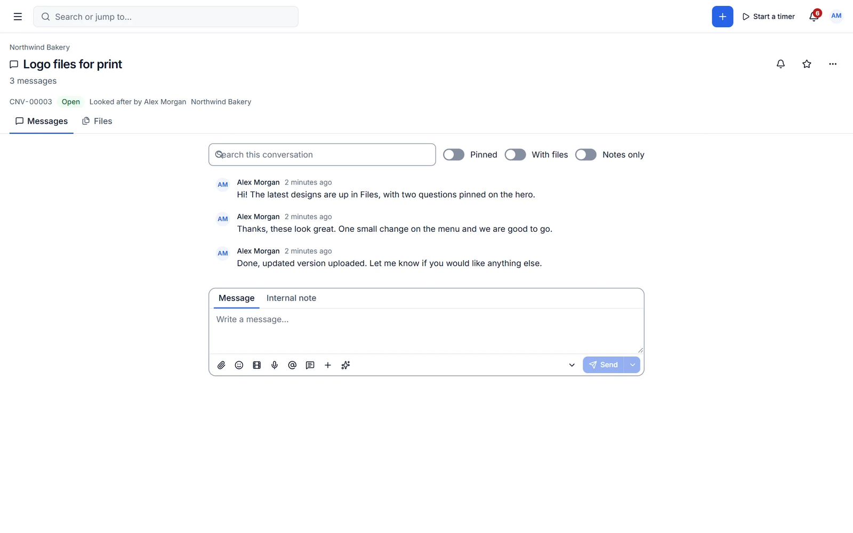This screenshot has width=853, height=533.
Task: Click the blue plus create button
Action: point(722,17)
